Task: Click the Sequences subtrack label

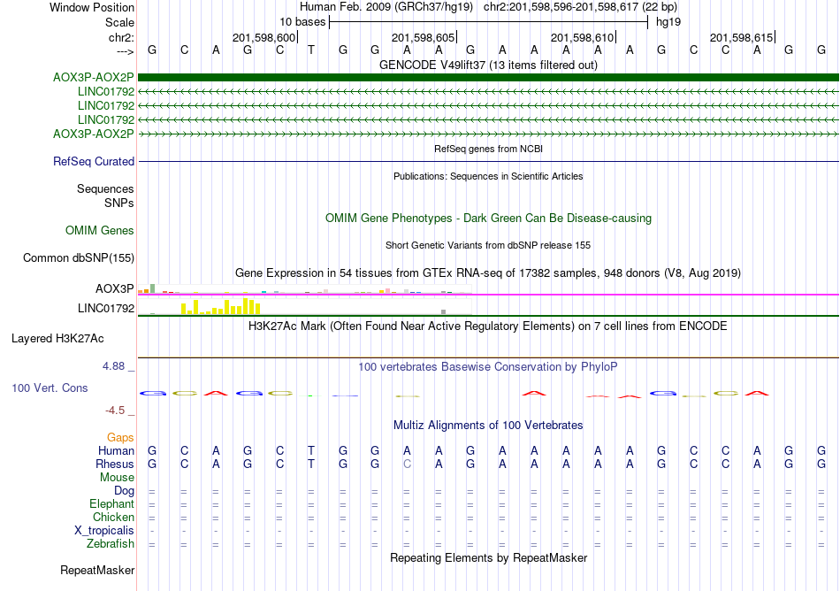Action: coord(105,188)
